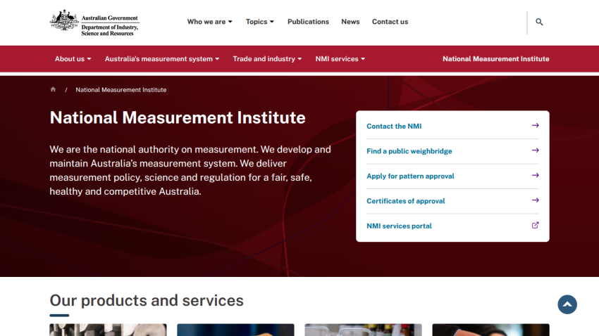Visit the NMI services portal link
The height and width of the screenshot is (336, 599).
tap(399, 226)
